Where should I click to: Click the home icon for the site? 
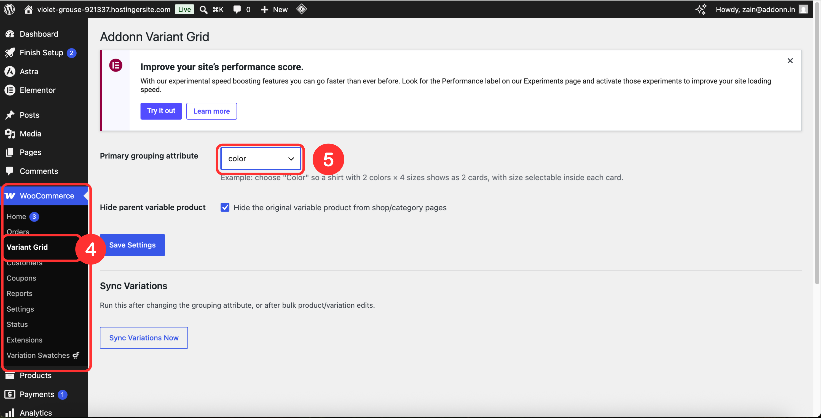click(28, 10)
